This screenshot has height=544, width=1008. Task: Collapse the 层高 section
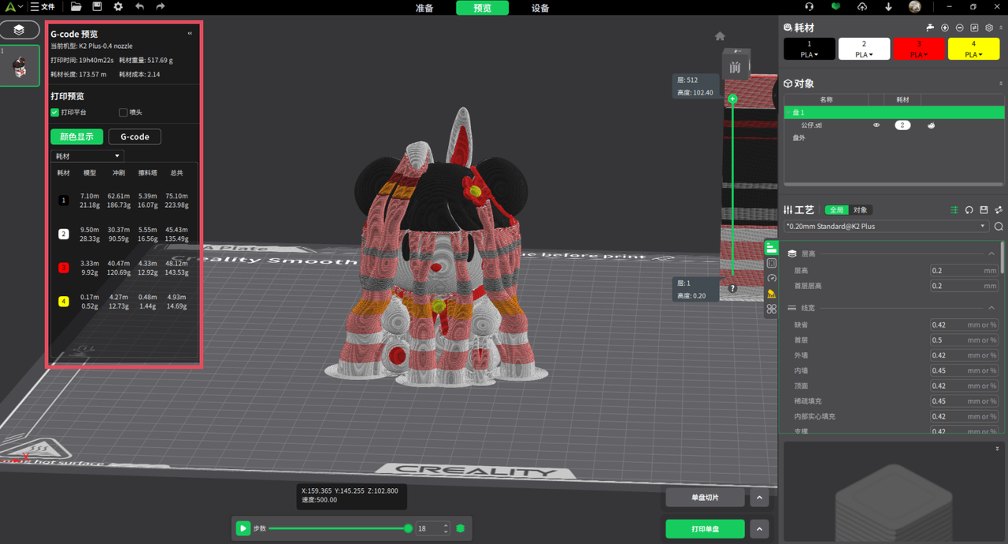click(991, 253)
